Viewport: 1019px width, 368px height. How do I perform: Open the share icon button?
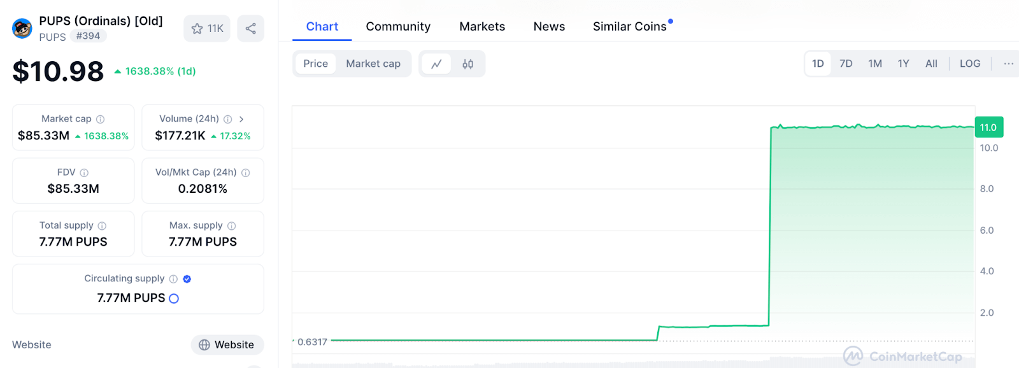(x=251, y=29)
